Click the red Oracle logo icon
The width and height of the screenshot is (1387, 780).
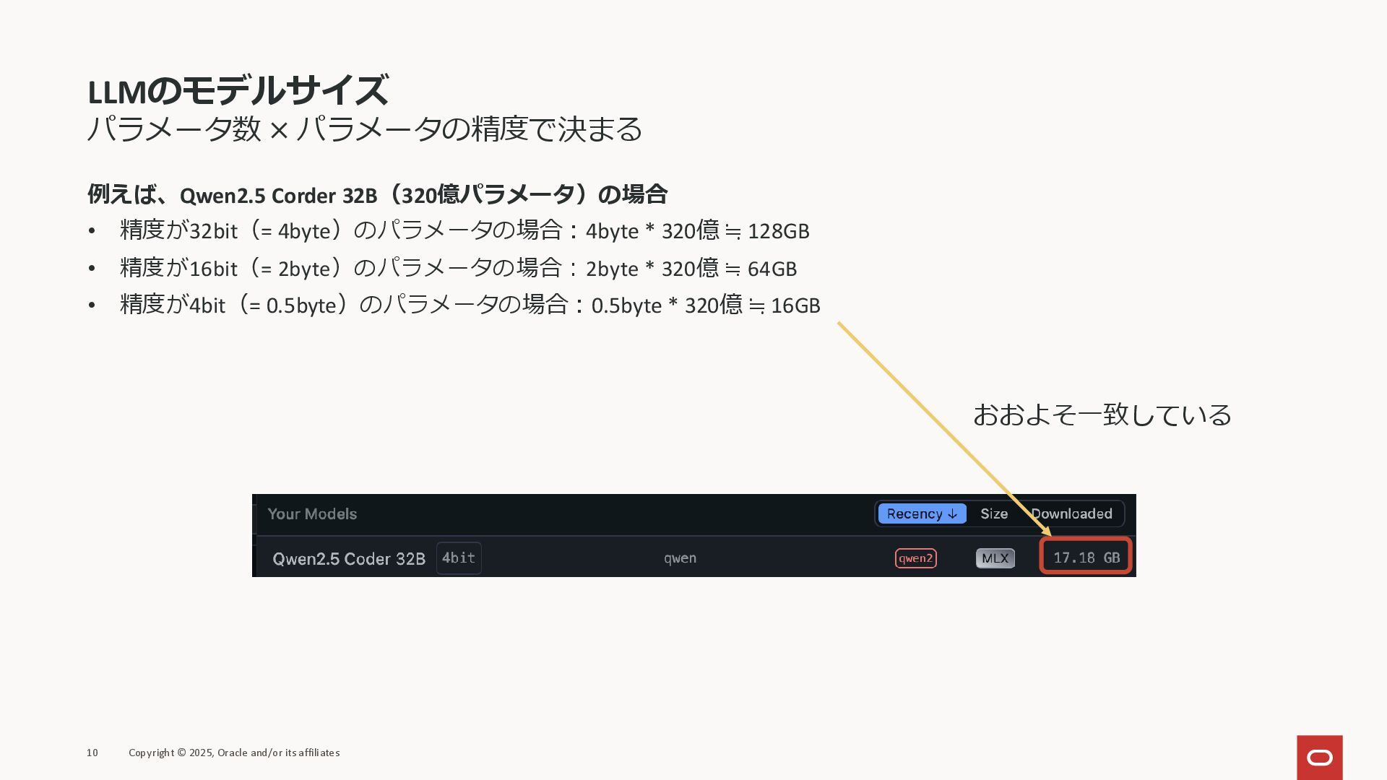[1319, 757]
